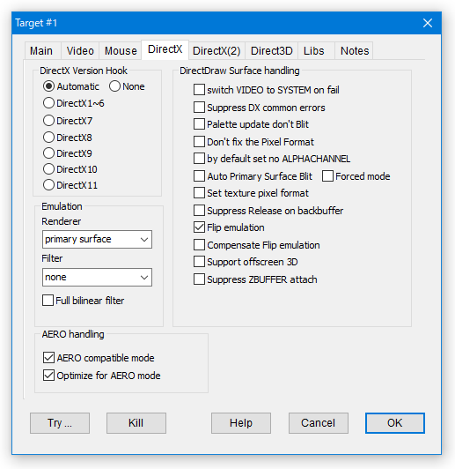Image resolution: width=455 pixels, height=469 pixels.
Task: Click the Kill button
Action: tap(136, 423)
